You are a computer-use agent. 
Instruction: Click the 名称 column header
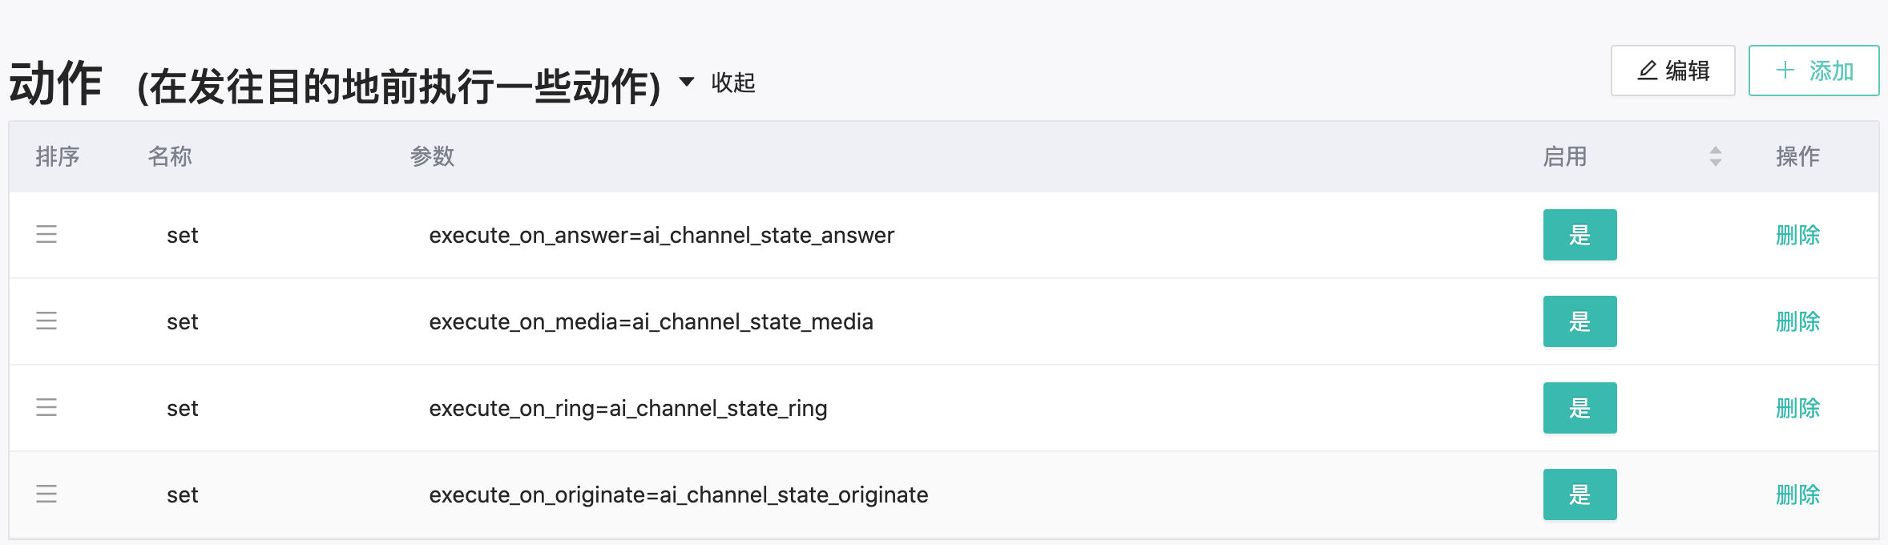(170, 156)
